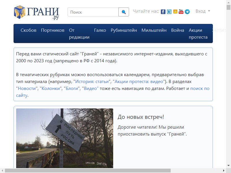Follow the Блоги link
231x173 pixels.
72,89
